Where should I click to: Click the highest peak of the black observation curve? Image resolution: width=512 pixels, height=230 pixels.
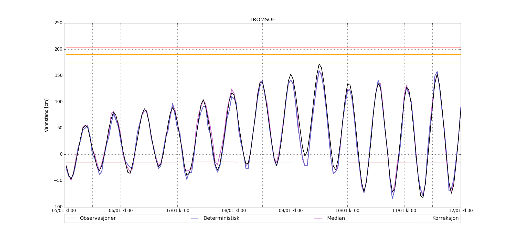(x=319, y=64)
